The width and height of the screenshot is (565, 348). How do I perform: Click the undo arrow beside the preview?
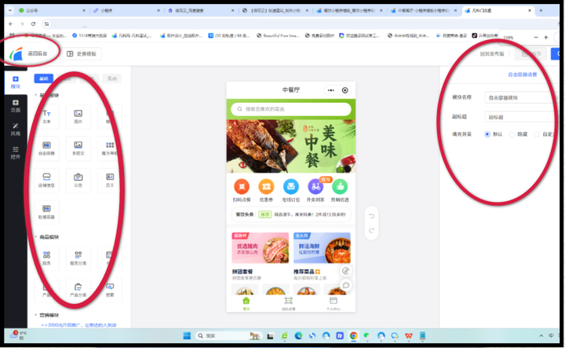coord(371,216)
